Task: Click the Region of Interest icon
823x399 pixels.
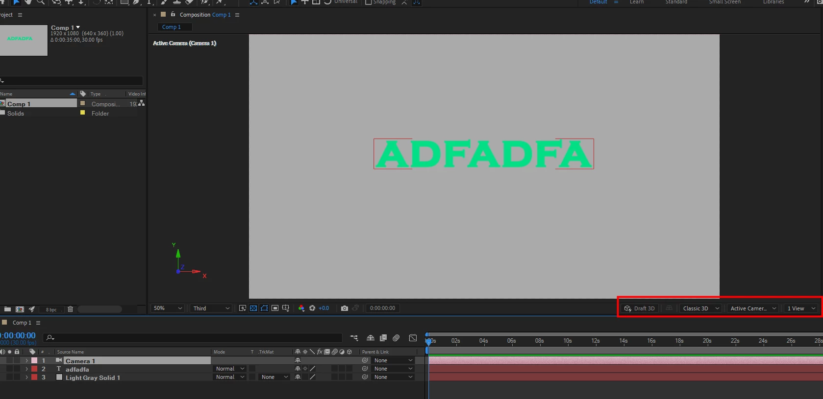Action: coord(275,308)
